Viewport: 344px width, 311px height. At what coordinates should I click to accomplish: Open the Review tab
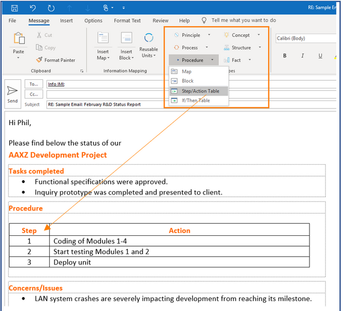(x=161, y=21)
